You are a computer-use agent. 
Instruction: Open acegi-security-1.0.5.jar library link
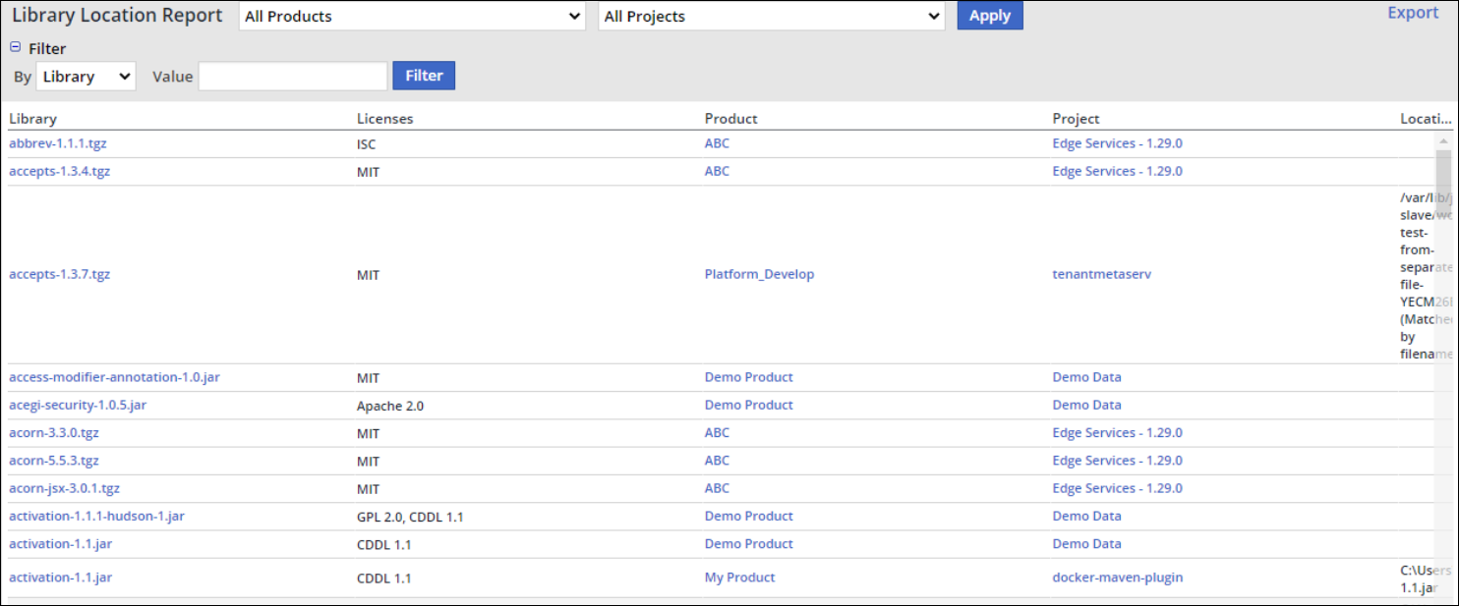78,405
